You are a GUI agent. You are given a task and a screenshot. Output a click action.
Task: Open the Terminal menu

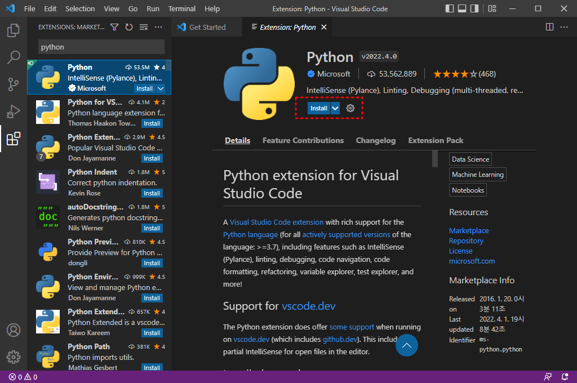[x=182, y=8]
